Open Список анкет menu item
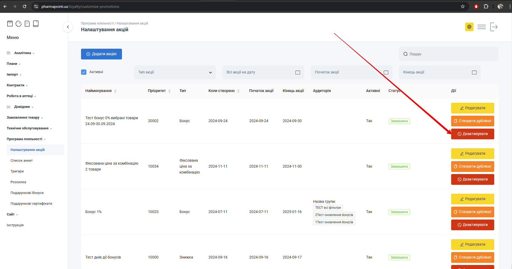Viewport: 512px width, 269px height. pyautogui.click(x=22, y=161)
